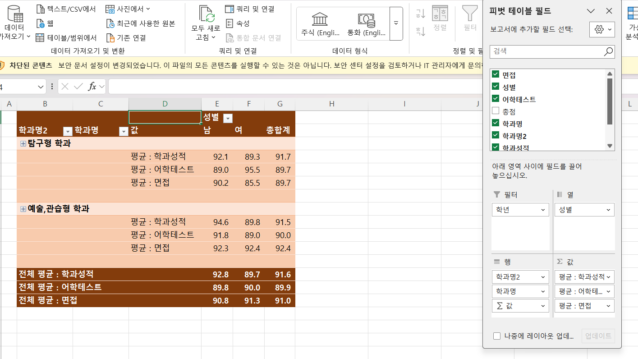Image resolution: width=638 pixels, height=359 pixels.
Task: Open 학년 dropdown in filter area
Action: [520, 210]
